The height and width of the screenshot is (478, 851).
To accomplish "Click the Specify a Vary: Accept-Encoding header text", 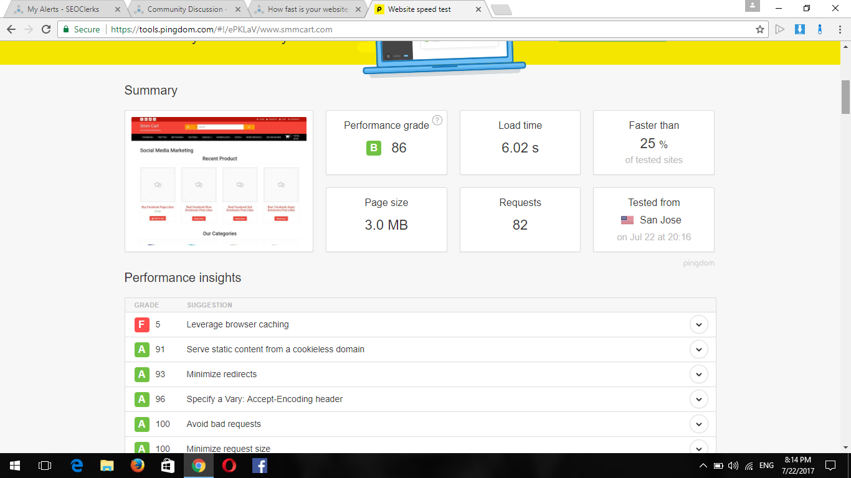I will tap(265, 399).
